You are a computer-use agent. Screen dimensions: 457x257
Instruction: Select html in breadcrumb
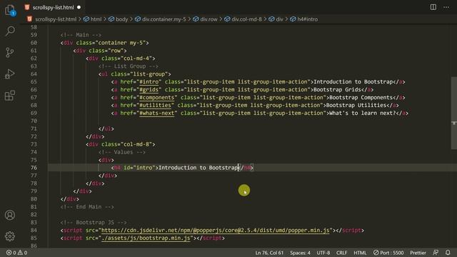pyautogui.click(x=96, y=19)
